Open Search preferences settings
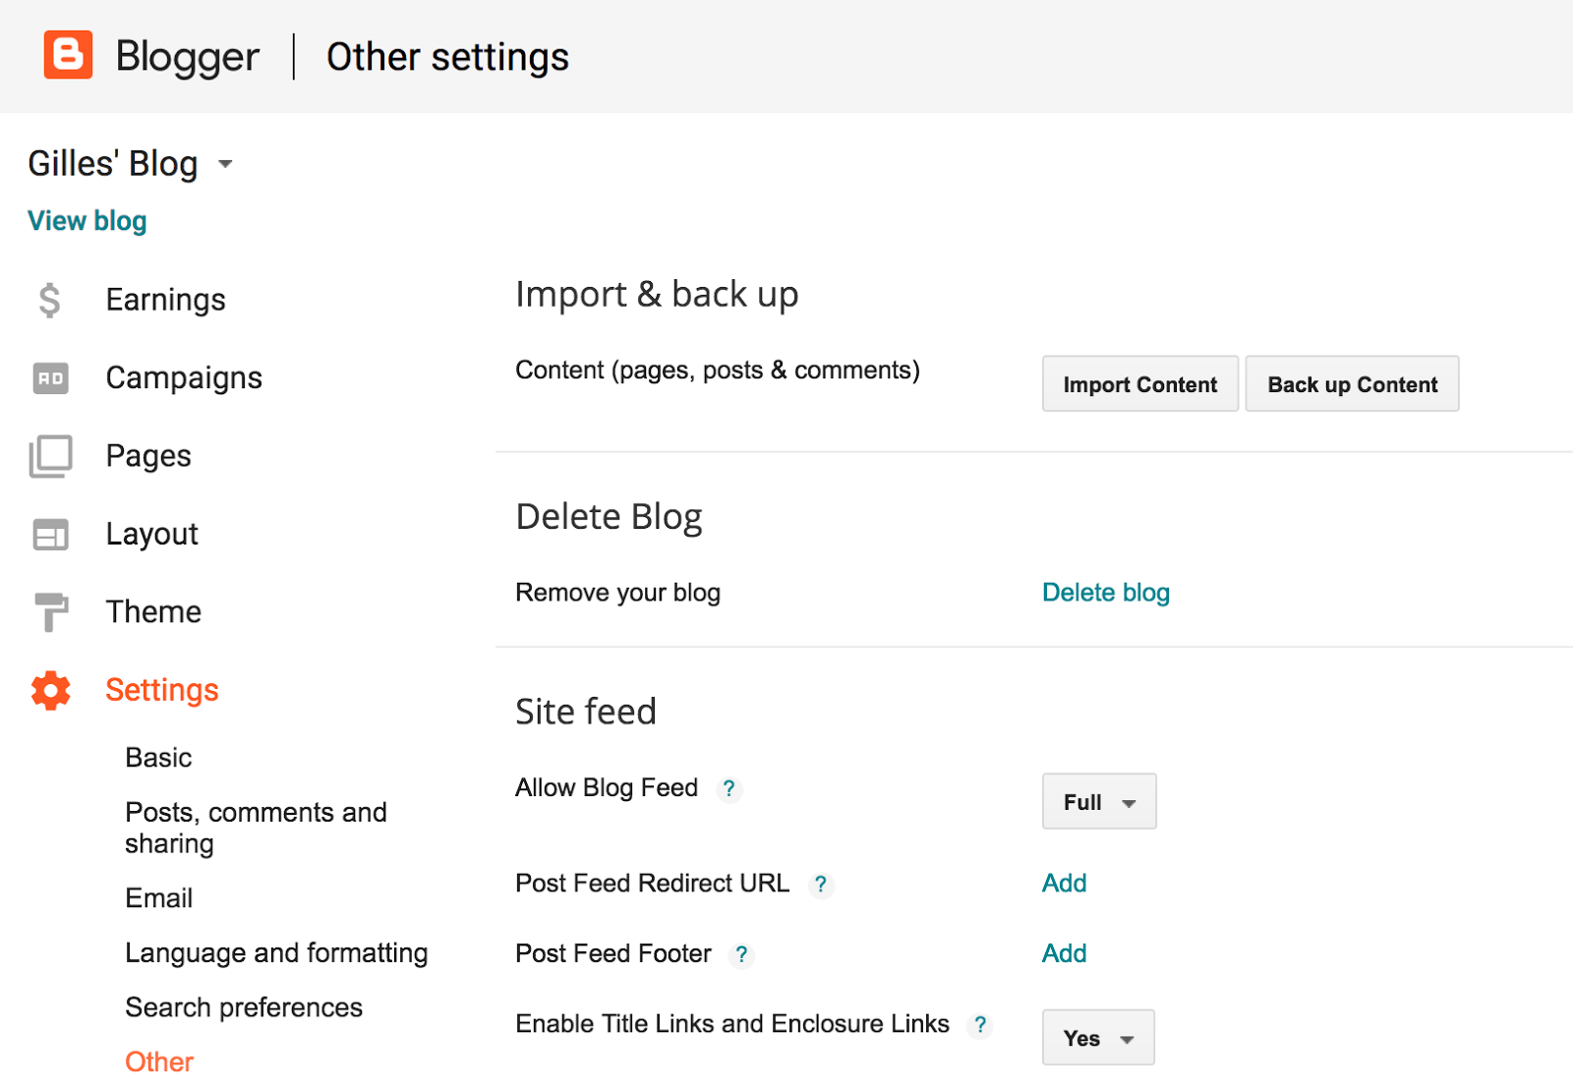Viewport: 1573px width, 1089px height. click(244, 1007)
